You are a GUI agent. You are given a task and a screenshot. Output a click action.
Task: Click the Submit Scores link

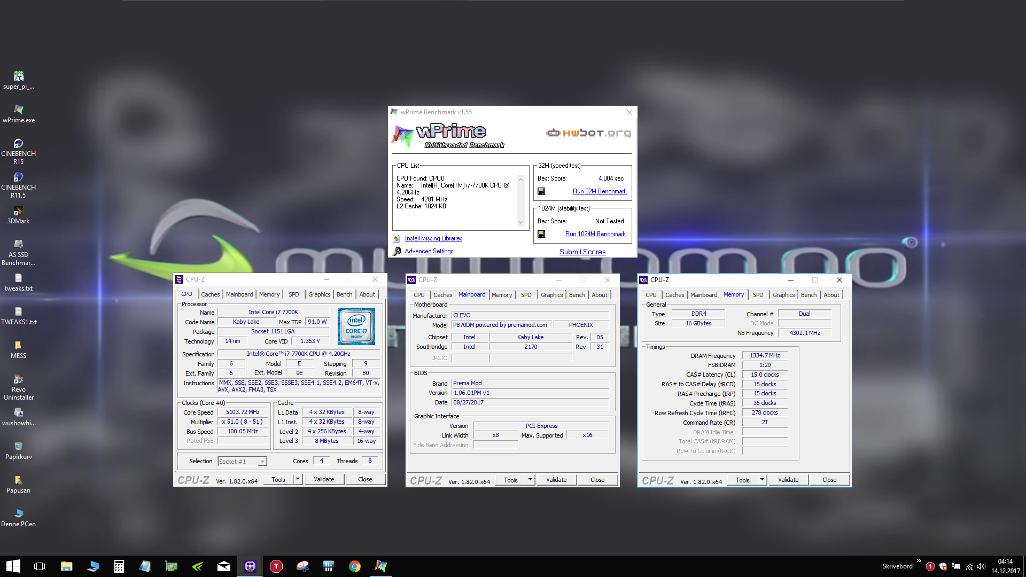click(x=582, y=252)
